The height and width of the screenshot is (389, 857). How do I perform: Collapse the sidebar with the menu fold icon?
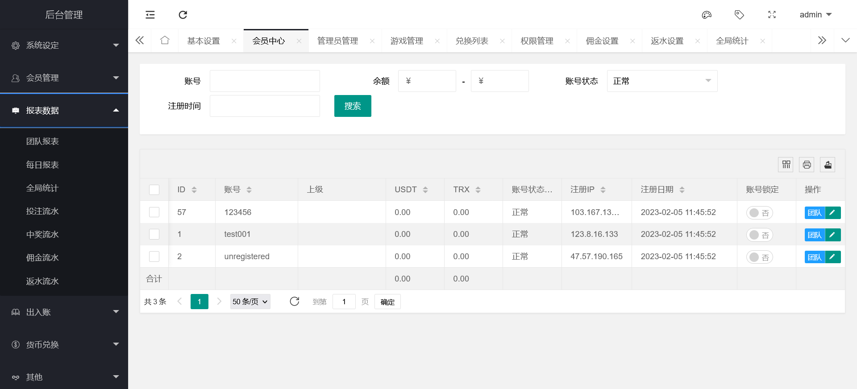[x=150, y=15]
